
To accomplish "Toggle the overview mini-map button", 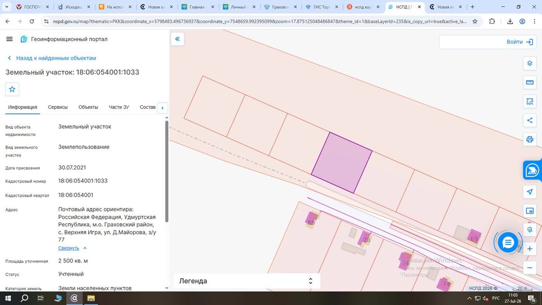I will click(x=530, y=211).
